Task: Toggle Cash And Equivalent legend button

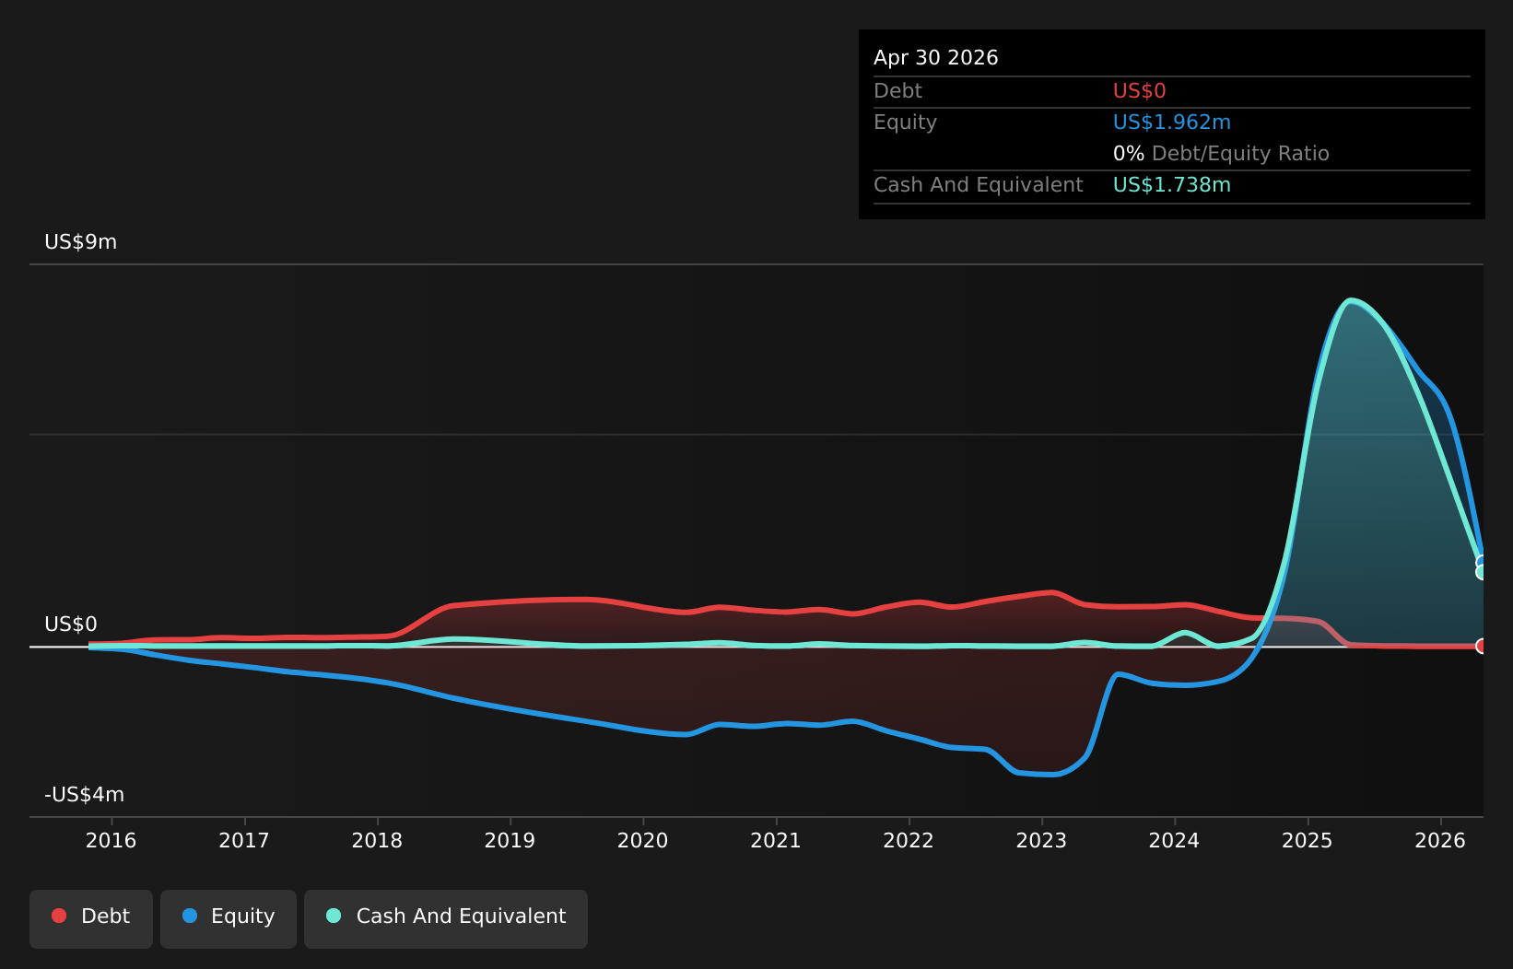Action: click(x=446, y=918)
